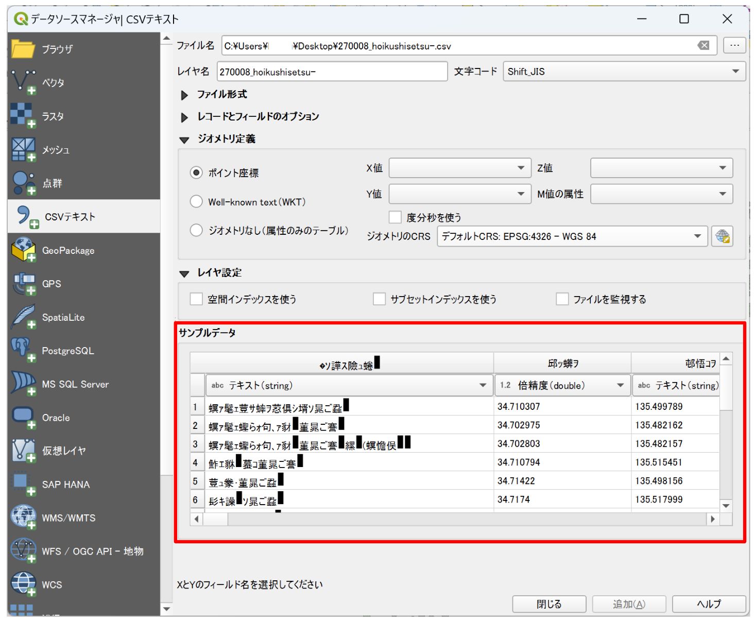Enable サブセットインデックスを使う checkbox
Viewport: 754px width, 621px height.
point(379,299)
